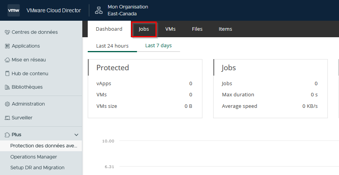Switch to the Jobs tab
The height and width of the screenshot is (175, 339).
[x=144, y=29]
